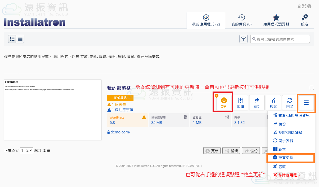Screen dimensions: 319x187
Task: Open the 應用程式瀏覽器 tab
Action: tap(276, 20)
